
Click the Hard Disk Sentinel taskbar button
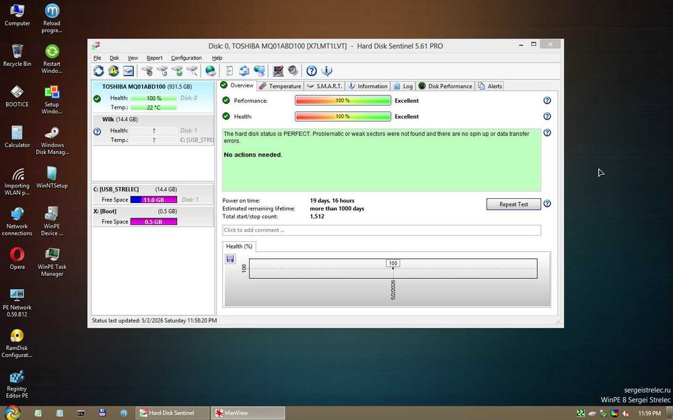click(x=172, y=413)
